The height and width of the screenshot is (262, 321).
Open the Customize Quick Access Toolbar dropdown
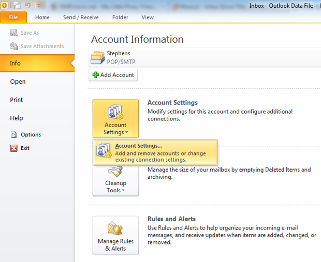coord(39,6)
